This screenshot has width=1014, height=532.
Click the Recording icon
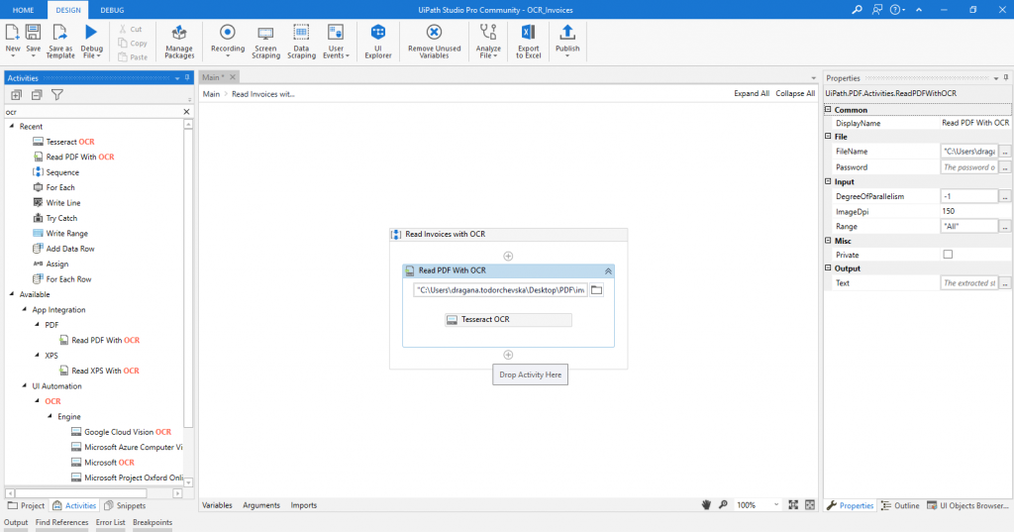click(228, 32)
